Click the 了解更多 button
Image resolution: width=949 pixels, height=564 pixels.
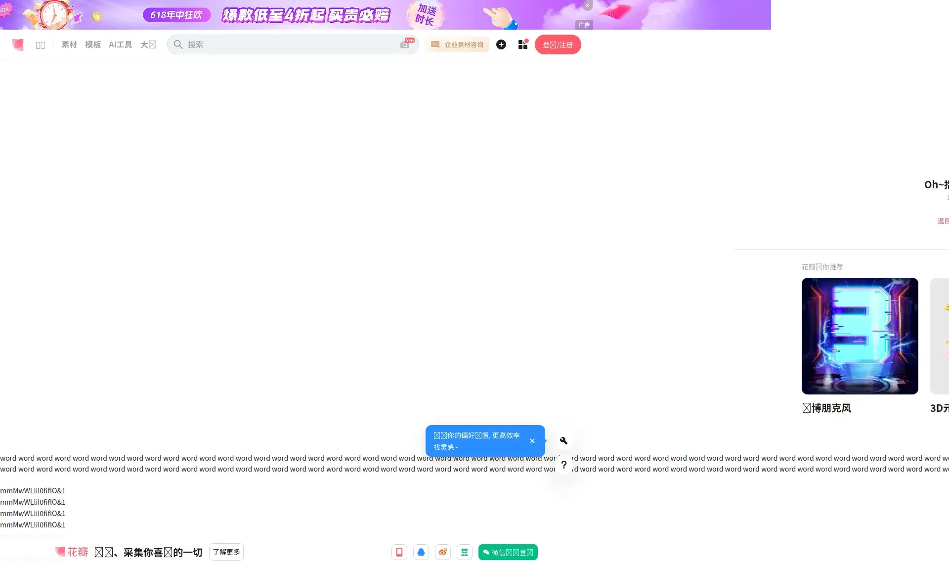(x=226, y=552)
